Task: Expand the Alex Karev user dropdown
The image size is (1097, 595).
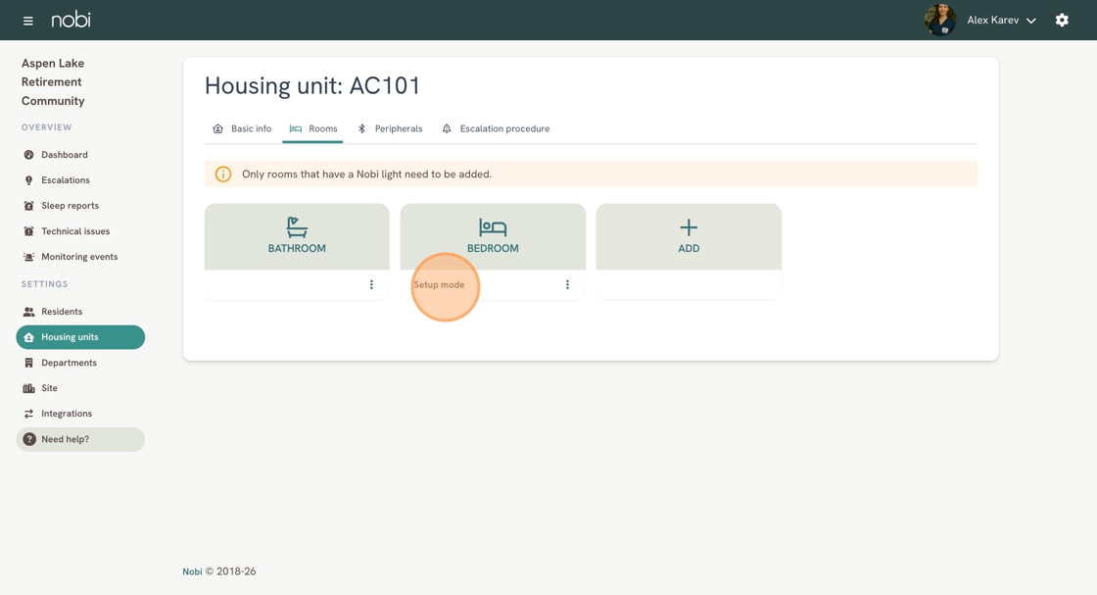Action: click(x=1030, y=21)
